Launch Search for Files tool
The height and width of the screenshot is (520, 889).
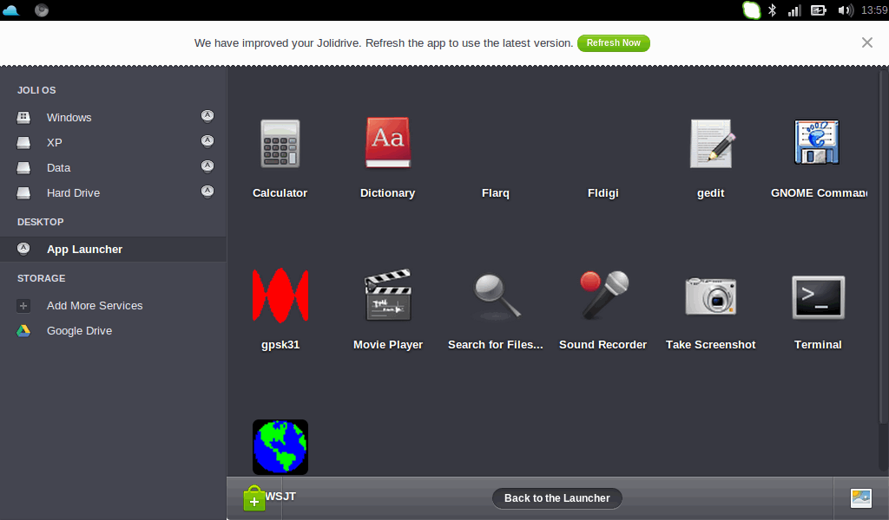496,296
